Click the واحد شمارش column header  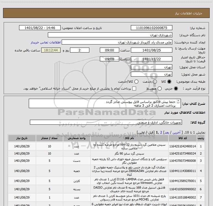coord(77,138)
